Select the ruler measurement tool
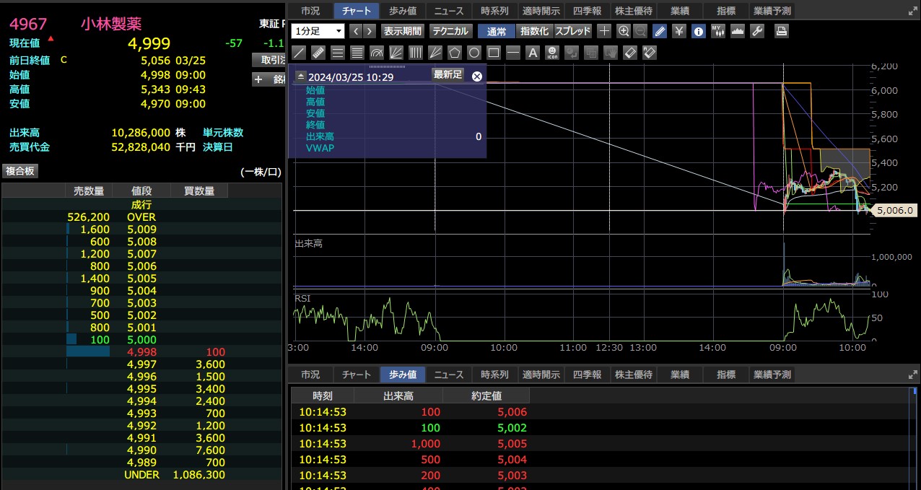This screenshot has width=921, height=490. pos(318,53)
